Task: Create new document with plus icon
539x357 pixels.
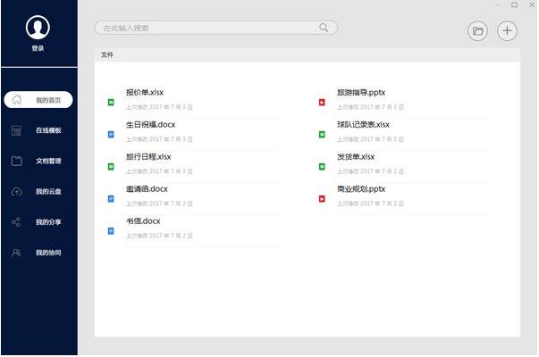Action: [507, 31]
